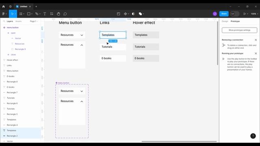The image size is (260, 146).
Task: Click the Templates hover effect box
Action: click(x=146, y=35)
